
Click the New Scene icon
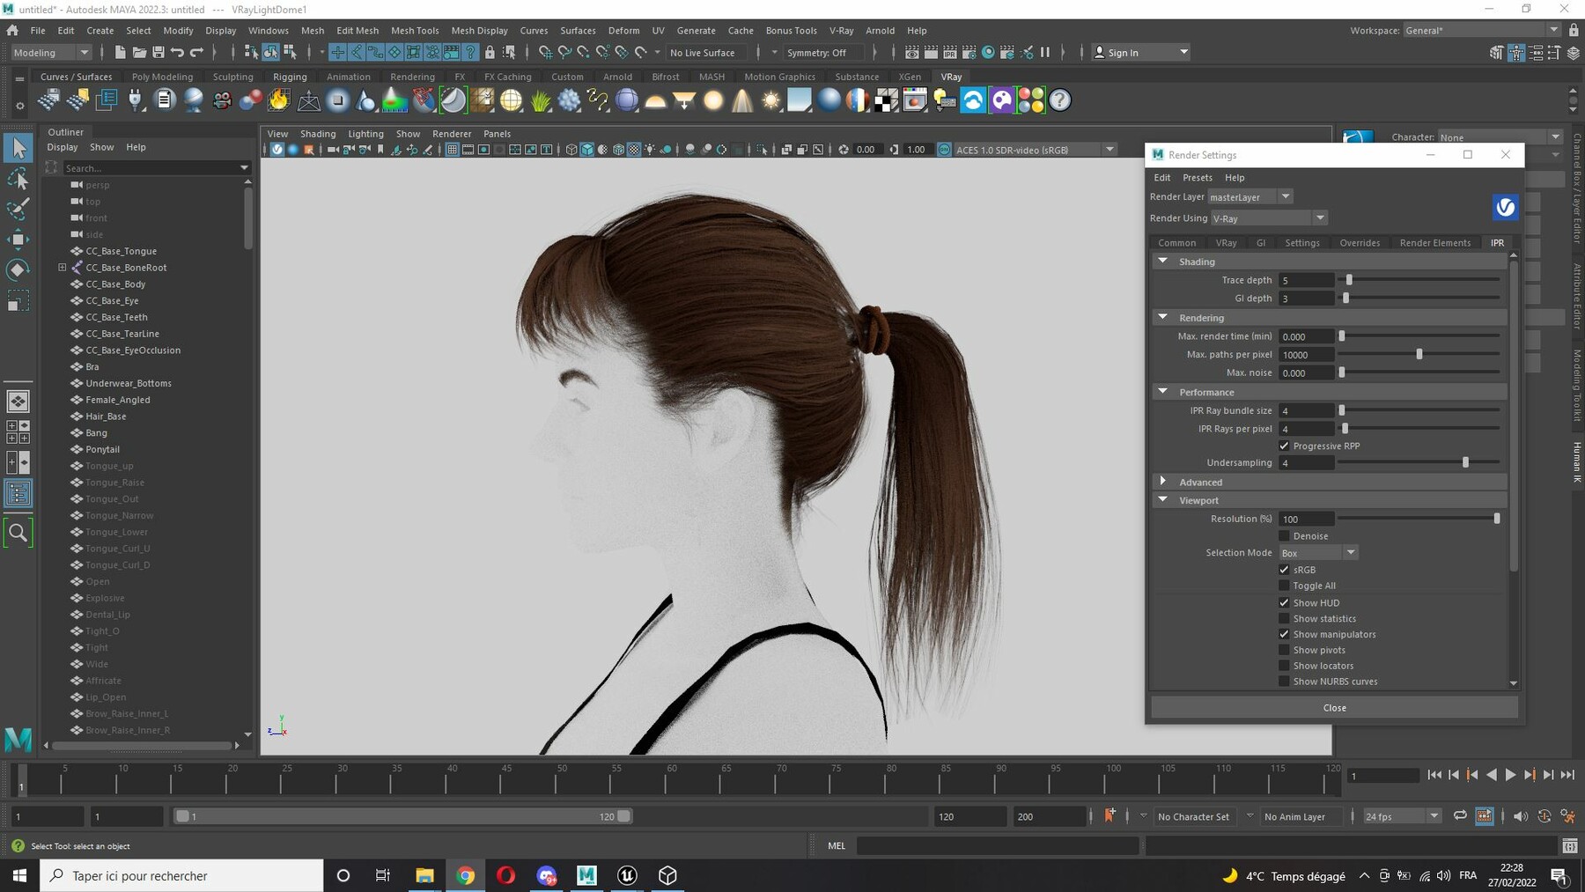click(120, 53)
